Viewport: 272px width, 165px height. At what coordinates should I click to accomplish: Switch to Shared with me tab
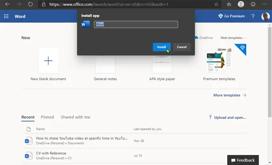pyautogui.click(x=75, y=117)
